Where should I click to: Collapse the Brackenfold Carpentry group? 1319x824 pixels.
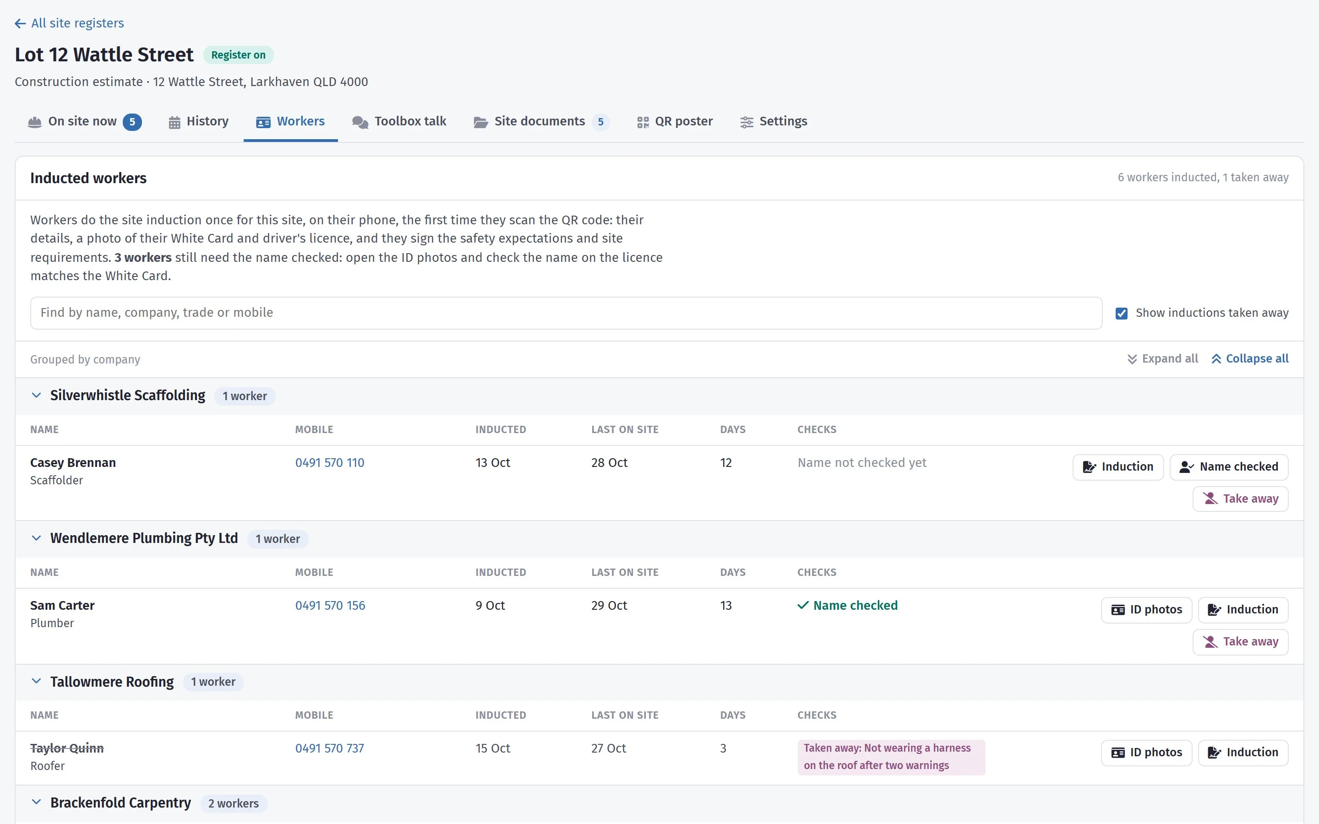point(37,802)
